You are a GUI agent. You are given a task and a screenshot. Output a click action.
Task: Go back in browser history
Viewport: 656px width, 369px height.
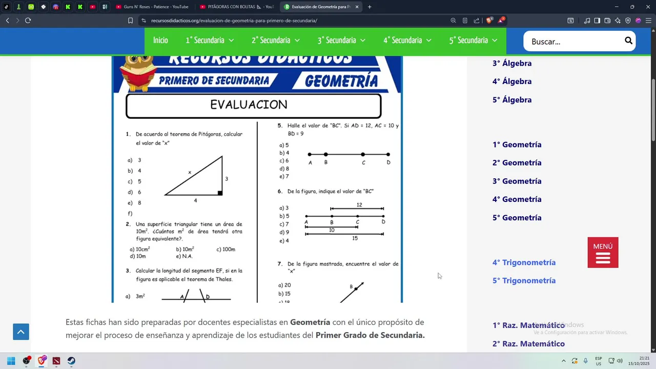[x=7, y=20]
